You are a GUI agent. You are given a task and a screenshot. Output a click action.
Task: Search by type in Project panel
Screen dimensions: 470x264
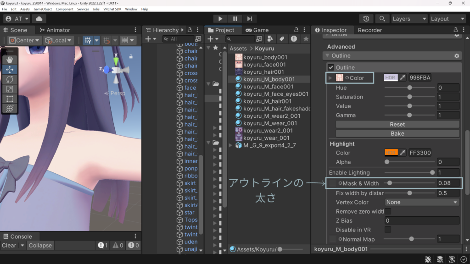(x=270, y=39)
